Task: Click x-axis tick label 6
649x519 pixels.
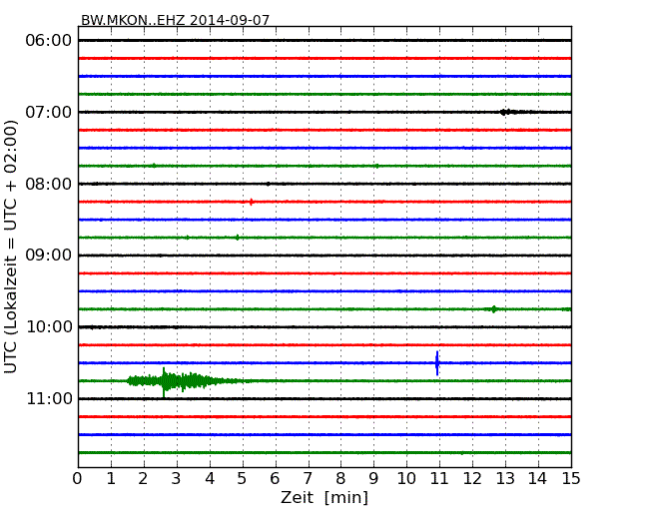Action: 275,478
